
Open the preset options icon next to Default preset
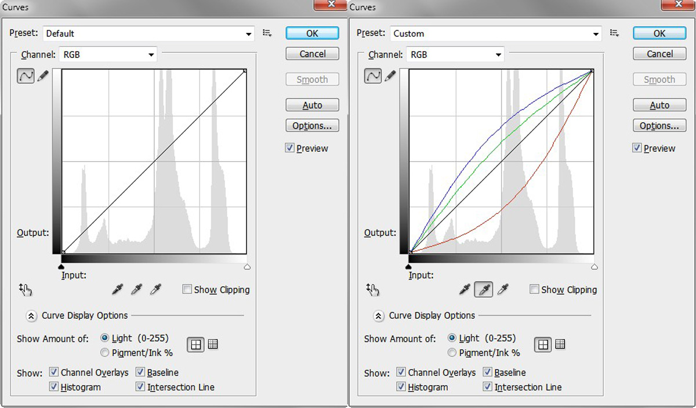pyautogui.click(x=267, y=34)
